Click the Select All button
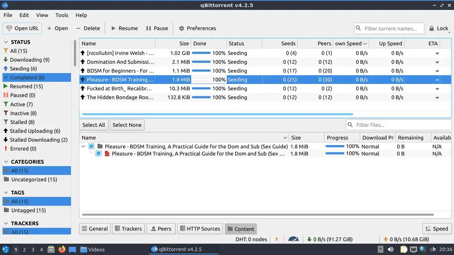Screen dimensions: 454x255 94,125
